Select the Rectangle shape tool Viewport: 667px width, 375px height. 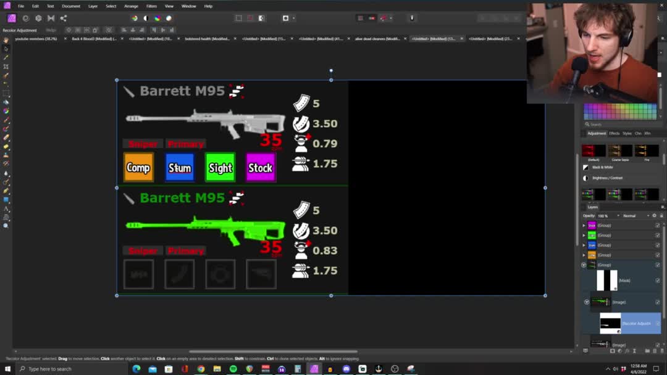pos(6,200)
